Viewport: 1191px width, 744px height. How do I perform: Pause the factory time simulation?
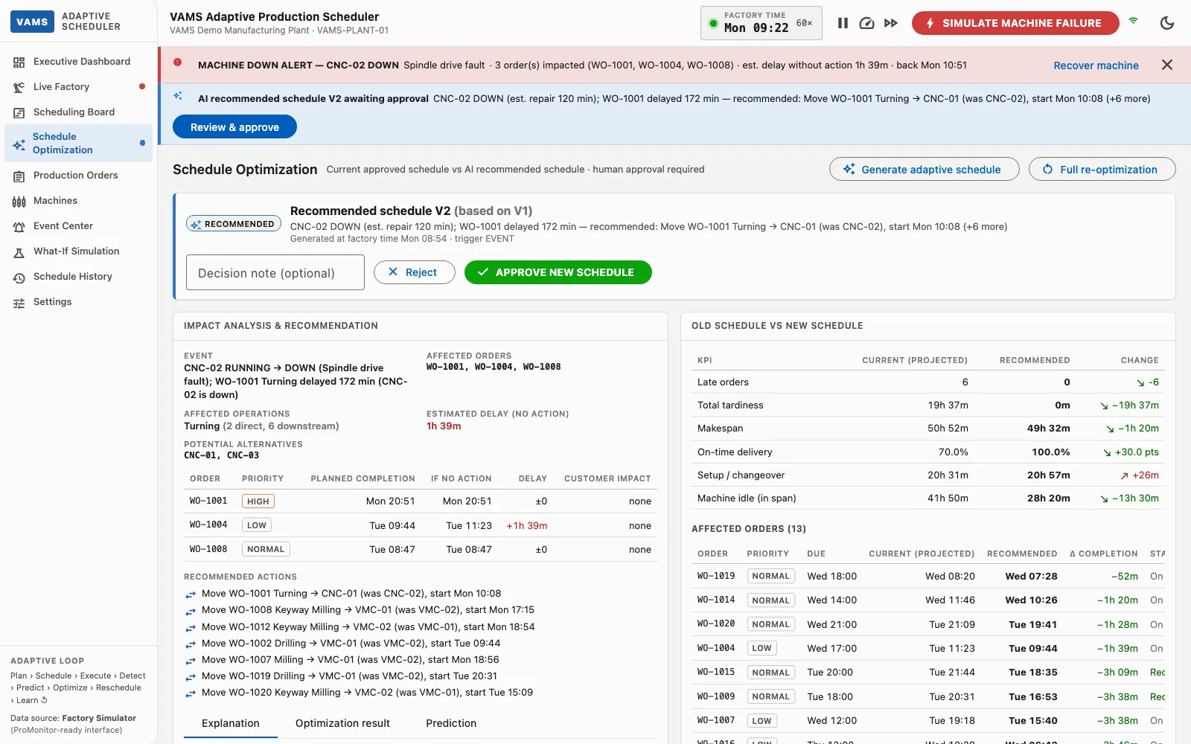point(843,23)
